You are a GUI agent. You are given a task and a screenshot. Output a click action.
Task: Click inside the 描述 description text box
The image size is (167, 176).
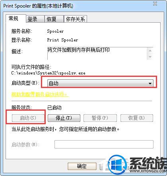97,53
